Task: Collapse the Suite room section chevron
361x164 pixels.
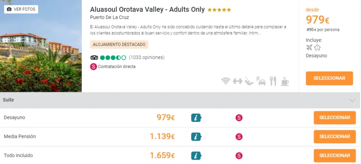Action: (352, 100)
